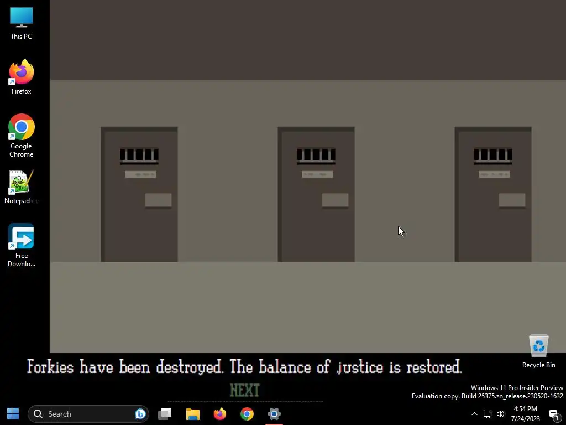This screenshot has width=566, height=425.
Task: Click the NEXT button in the game
Action: coord(245,390)
